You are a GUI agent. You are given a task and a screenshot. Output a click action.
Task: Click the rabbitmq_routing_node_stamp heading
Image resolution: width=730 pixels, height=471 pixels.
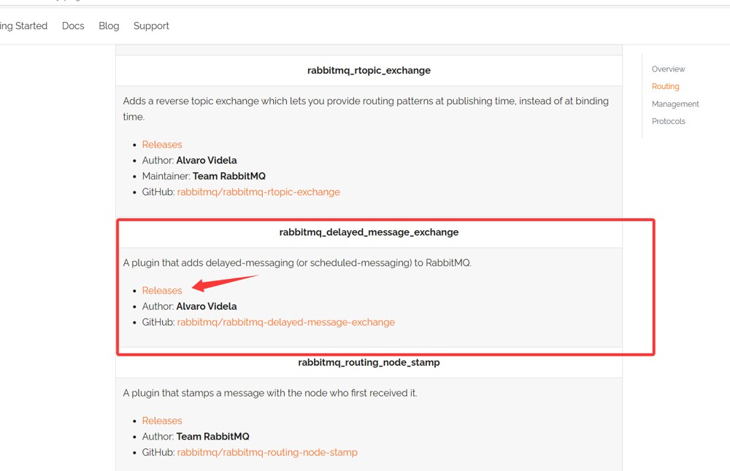369,362
